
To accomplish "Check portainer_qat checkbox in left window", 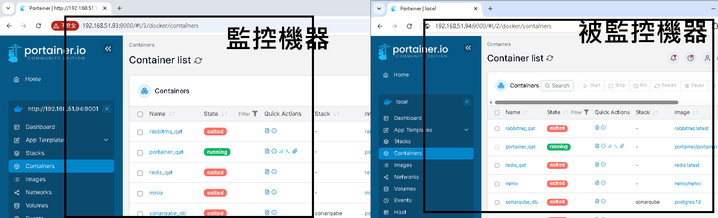I will point(140,153).
